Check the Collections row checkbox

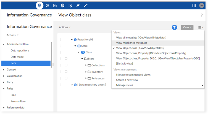click(66, 65)
